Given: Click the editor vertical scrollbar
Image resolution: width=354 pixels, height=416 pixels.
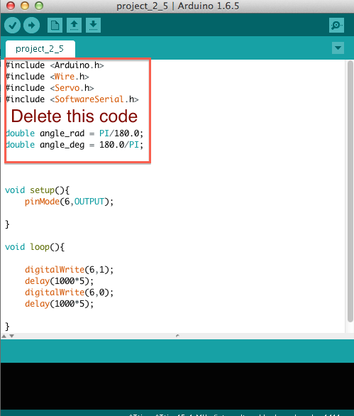Looking at the screenshot, I should [350, 191].
